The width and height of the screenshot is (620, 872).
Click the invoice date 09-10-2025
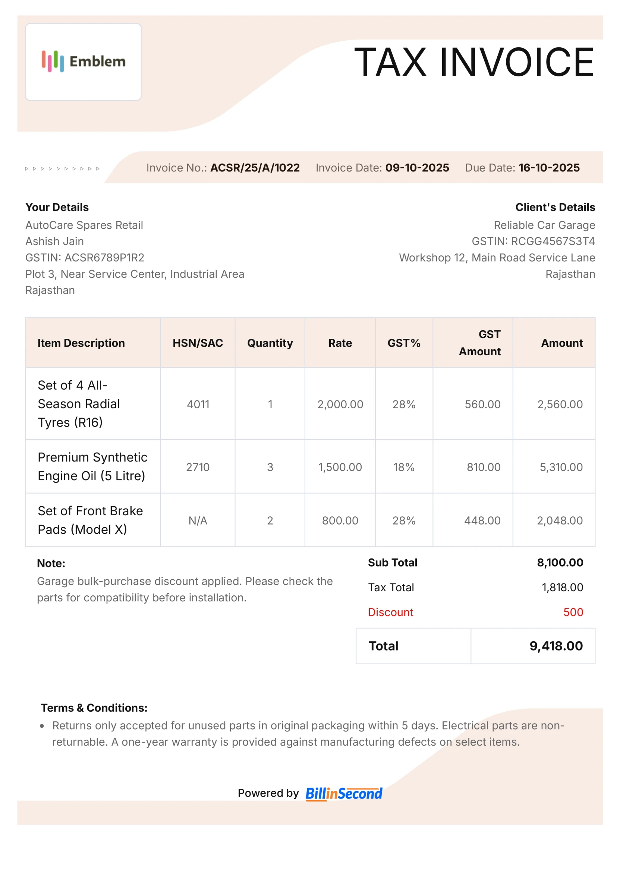(417, 168)
